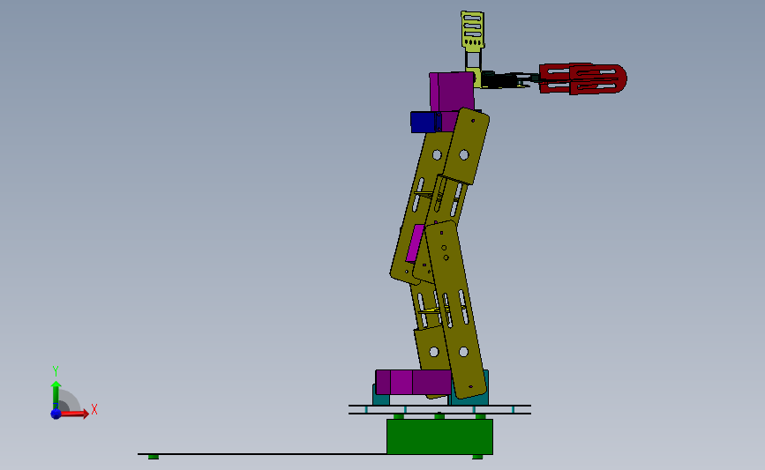Select the small magenta part on the mid arm
This screenshot has height=470, width=765.
coord(415,242)
